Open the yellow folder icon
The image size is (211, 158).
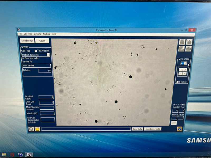pos(37,129)
